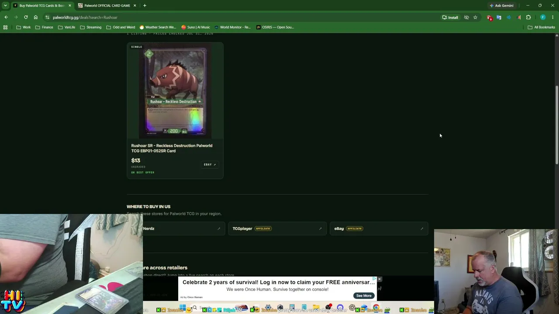This screenshot has height=314, width=559.
Task: Open the TCGplayer affiliate store link
Action: coord(277,229)
